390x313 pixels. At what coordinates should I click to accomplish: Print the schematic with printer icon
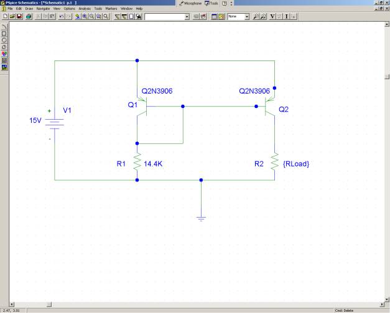click(x=29, y=16)
